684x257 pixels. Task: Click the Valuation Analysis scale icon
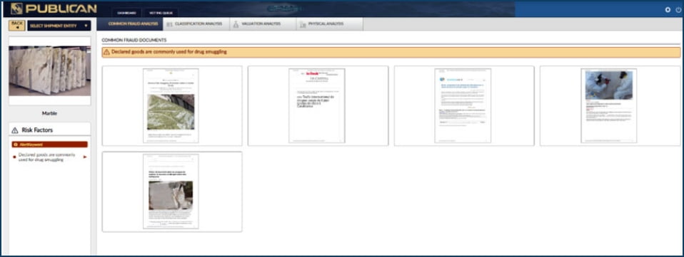[236, 24]
